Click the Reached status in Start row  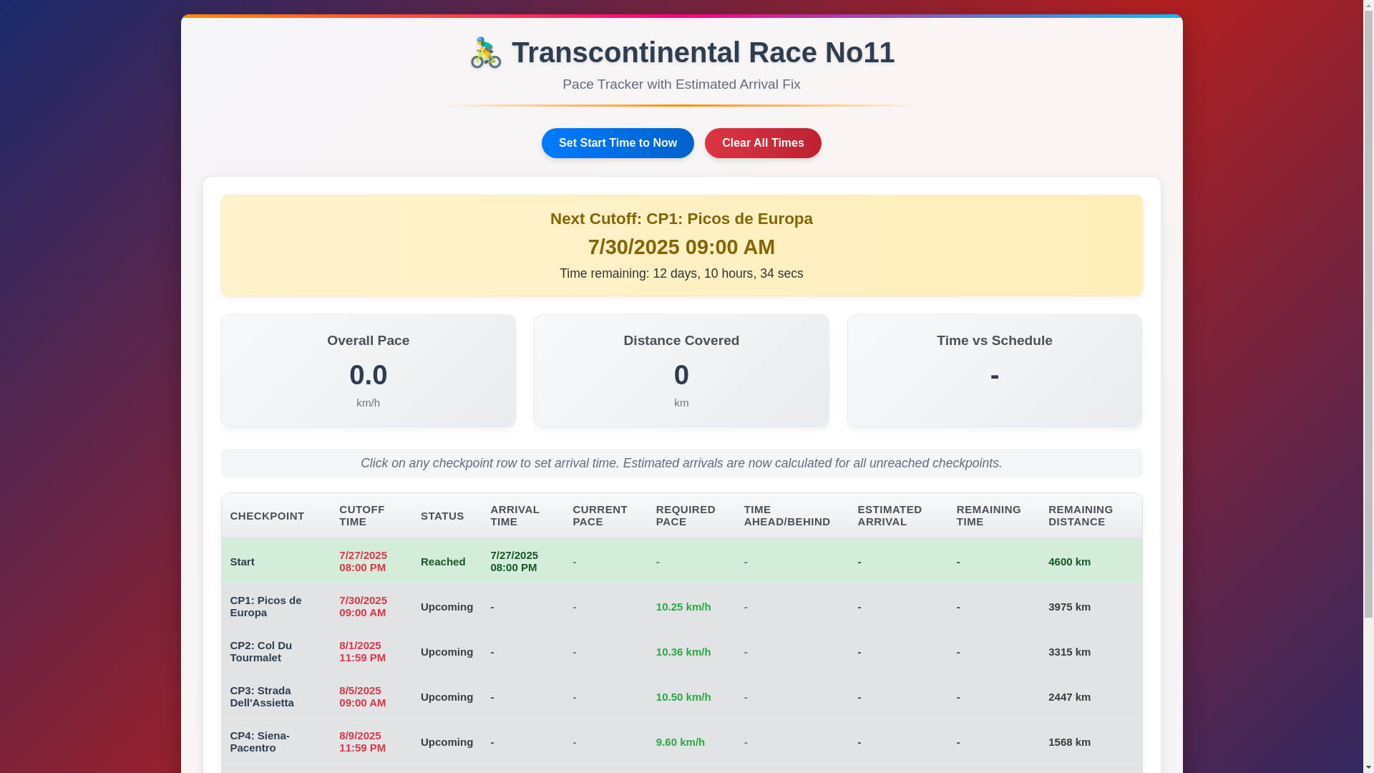point(443,562)
